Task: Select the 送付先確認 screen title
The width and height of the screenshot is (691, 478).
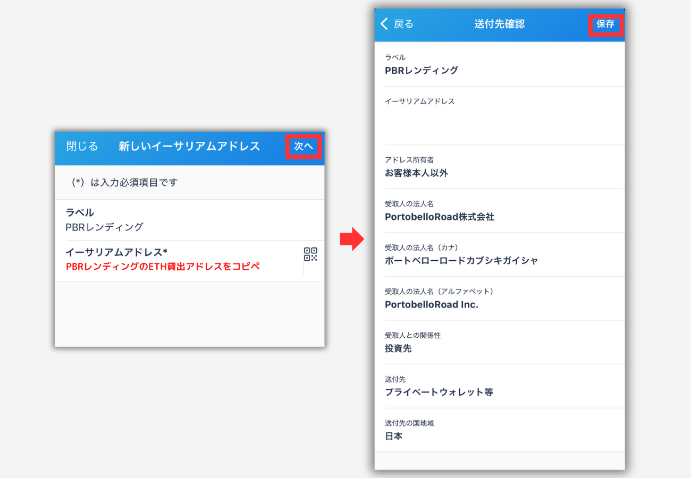Action: [x=500, y=24]
